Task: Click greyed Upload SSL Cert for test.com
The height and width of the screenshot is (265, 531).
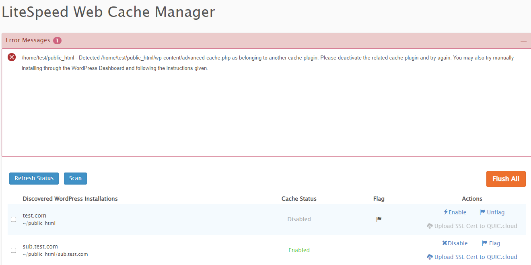Action: [x=472, y=226]
